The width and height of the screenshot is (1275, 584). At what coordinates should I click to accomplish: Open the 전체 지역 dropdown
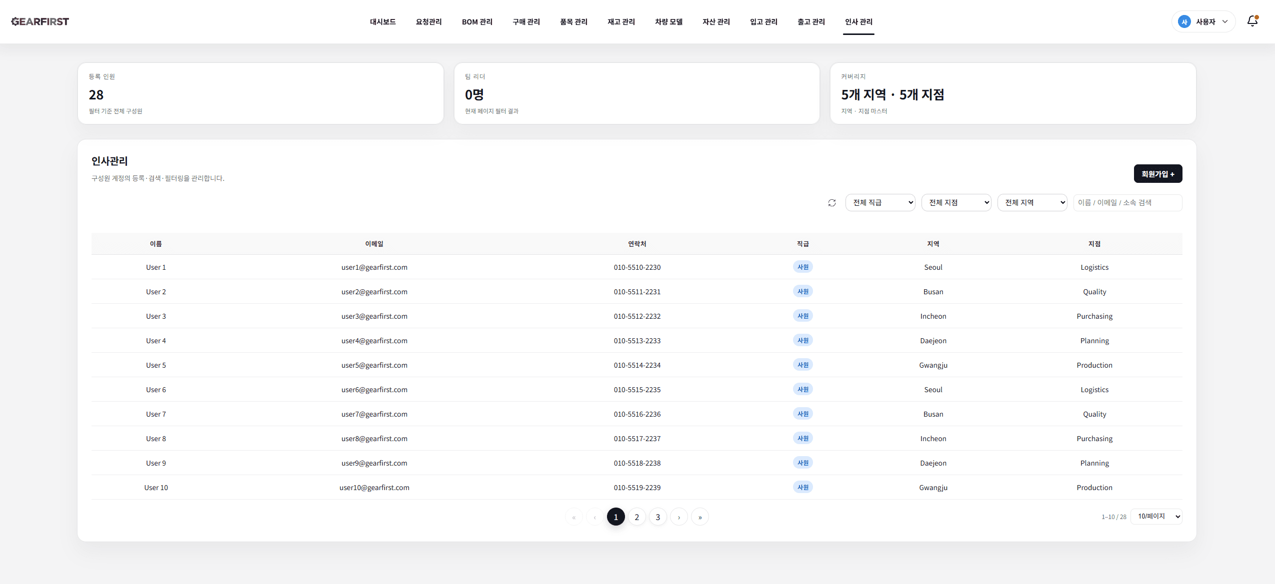(x=1032, y=203)
